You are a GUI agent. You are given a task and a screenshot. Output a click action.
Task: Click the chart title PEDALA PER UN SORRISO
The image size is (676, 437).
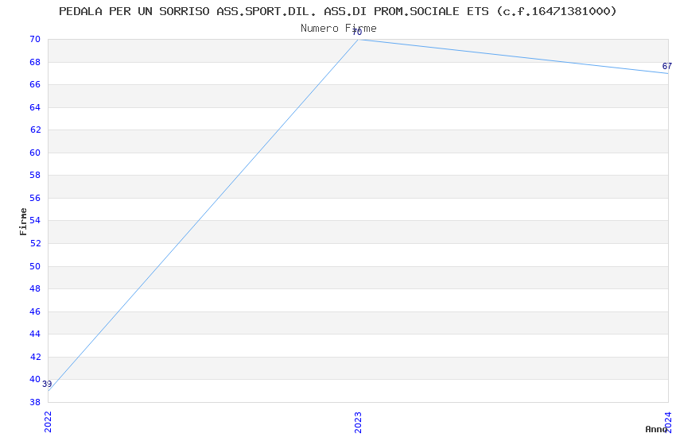point(337,11)
